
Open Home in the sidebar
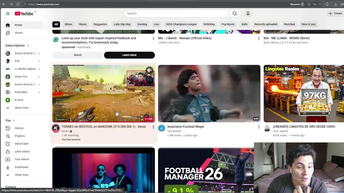[23, 25]
